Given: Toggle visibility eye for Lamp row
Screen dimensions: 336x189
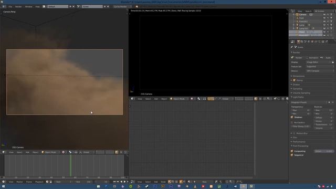Looking at the screenshot, I should (324, 25).
